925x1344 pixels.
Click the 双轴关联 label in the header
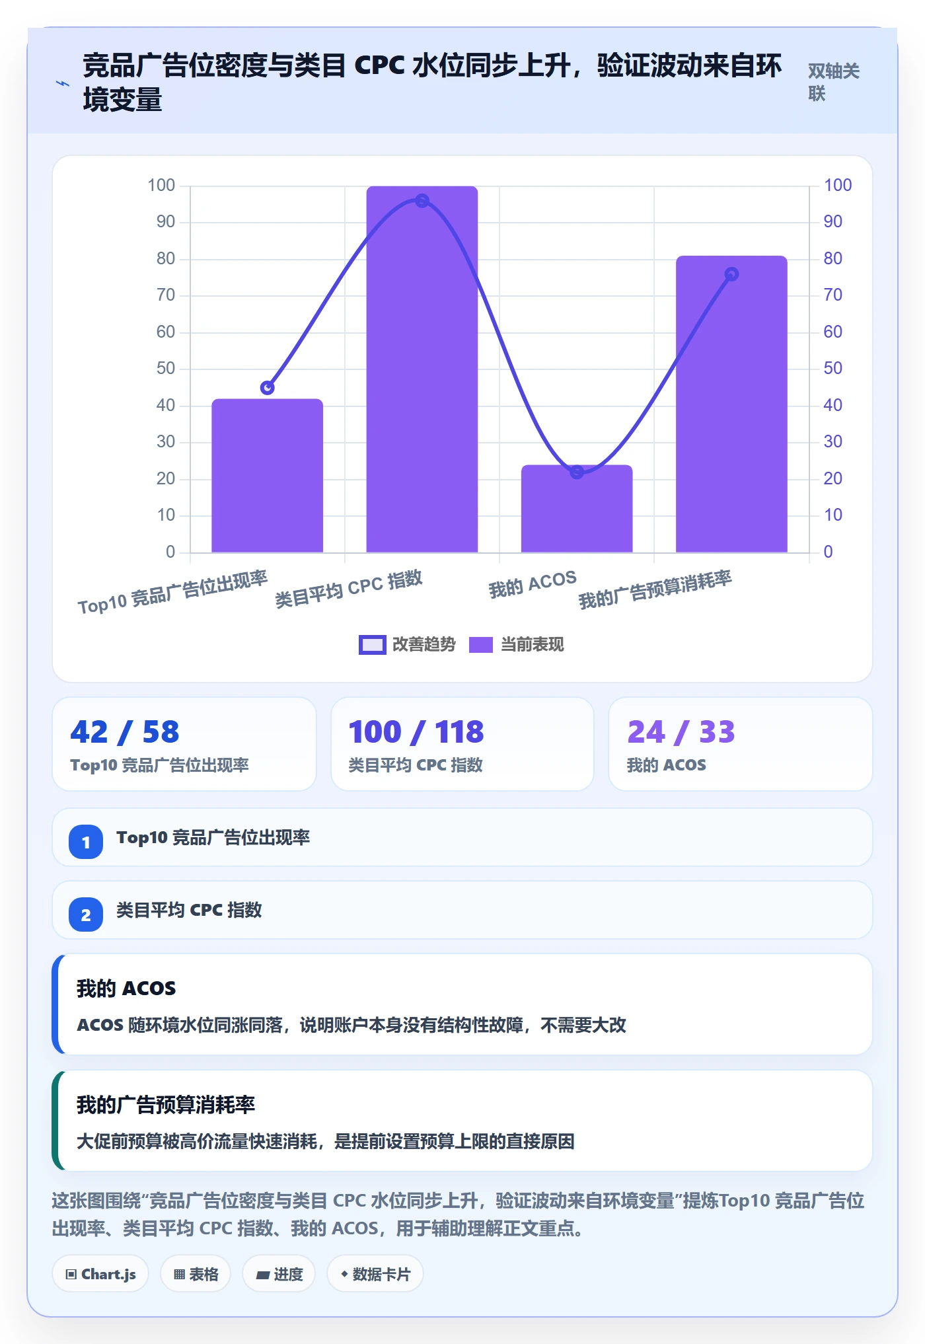point(834,82)
